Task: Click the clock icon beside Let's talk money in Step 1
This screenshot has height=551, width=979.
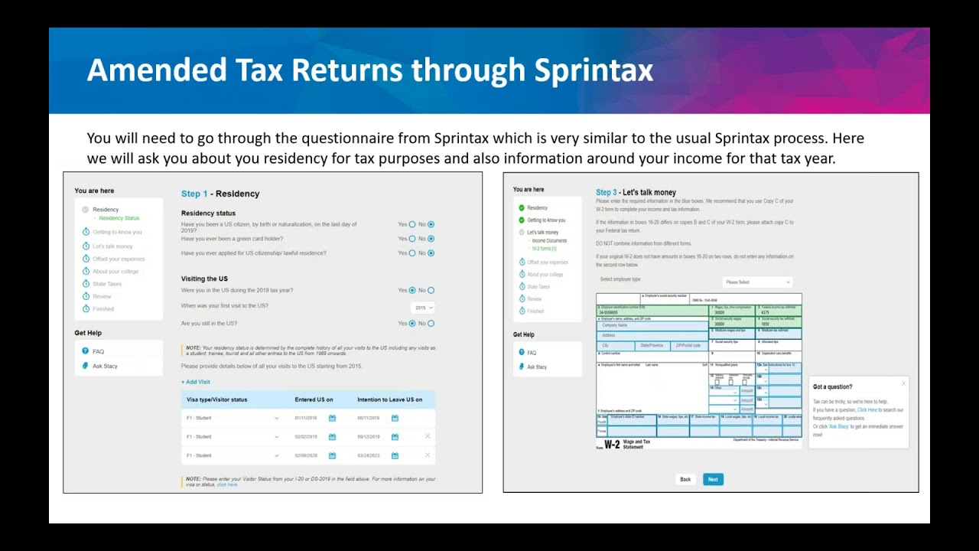Action: point(86,246)
